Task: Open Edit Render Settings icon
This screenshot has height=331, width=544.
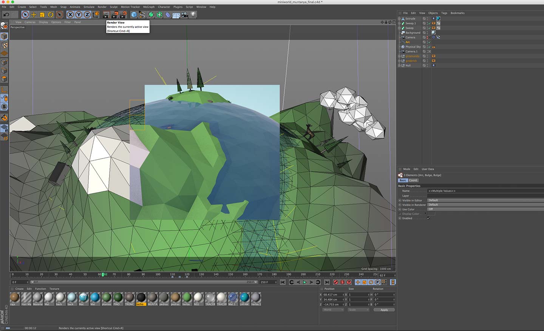Action: coord(123,15)
